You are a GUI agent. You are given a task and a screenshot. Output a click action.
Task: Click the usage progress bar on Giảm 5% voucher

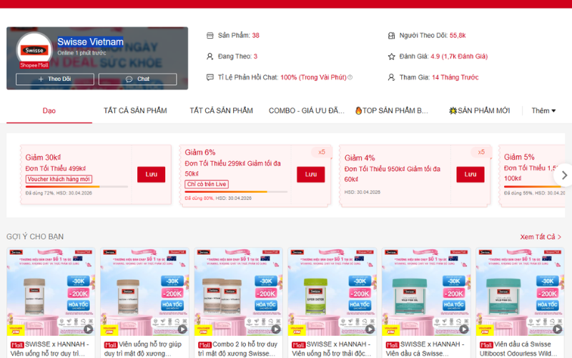pyautogui.click(x=534, y=187)
